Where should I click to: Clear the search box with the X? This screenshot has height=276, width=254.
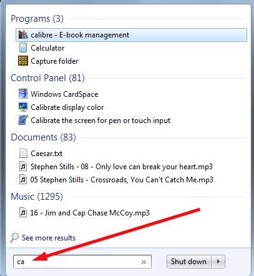(x=144, y=262)
